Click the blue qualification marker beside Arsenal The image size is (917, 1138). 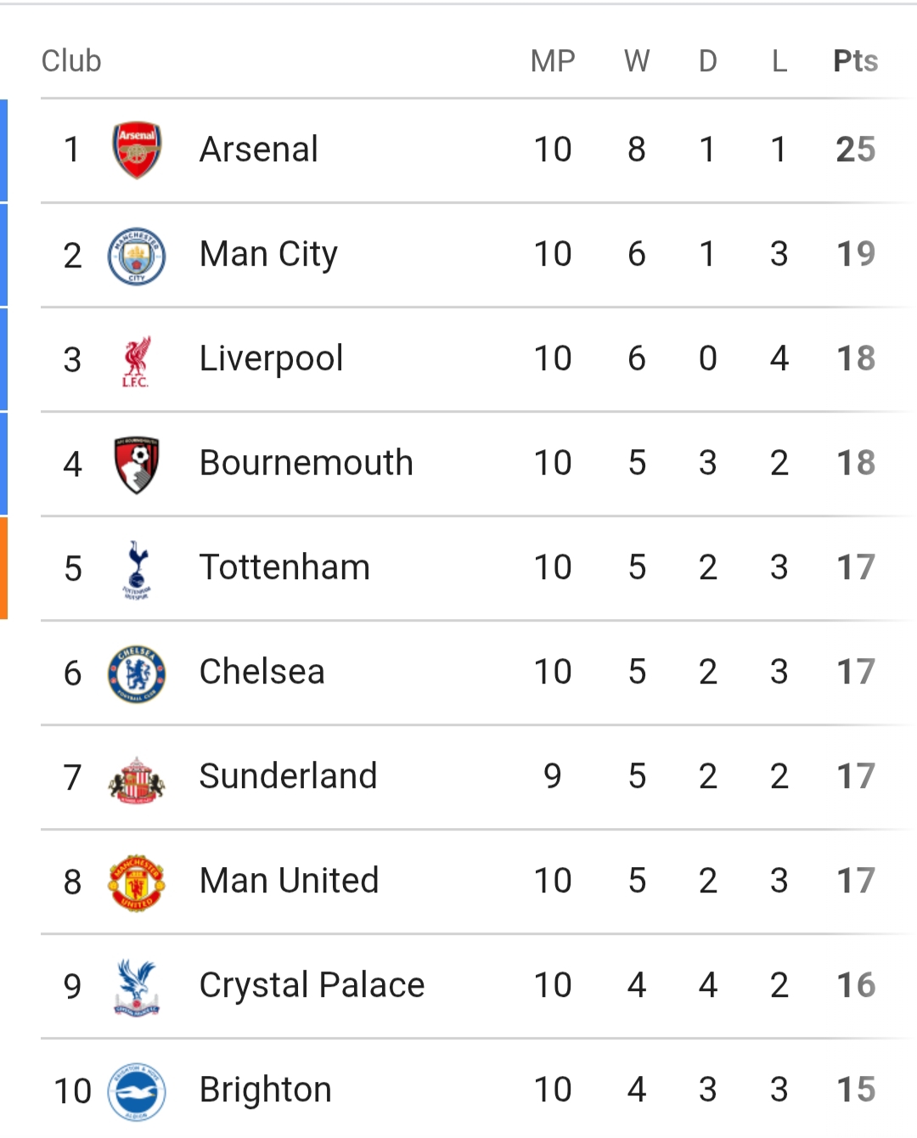pos(4,150)
